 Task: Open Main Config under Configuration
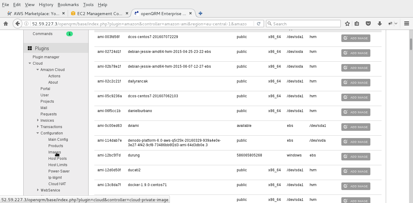pyautogui.click(x=58, y=140)
